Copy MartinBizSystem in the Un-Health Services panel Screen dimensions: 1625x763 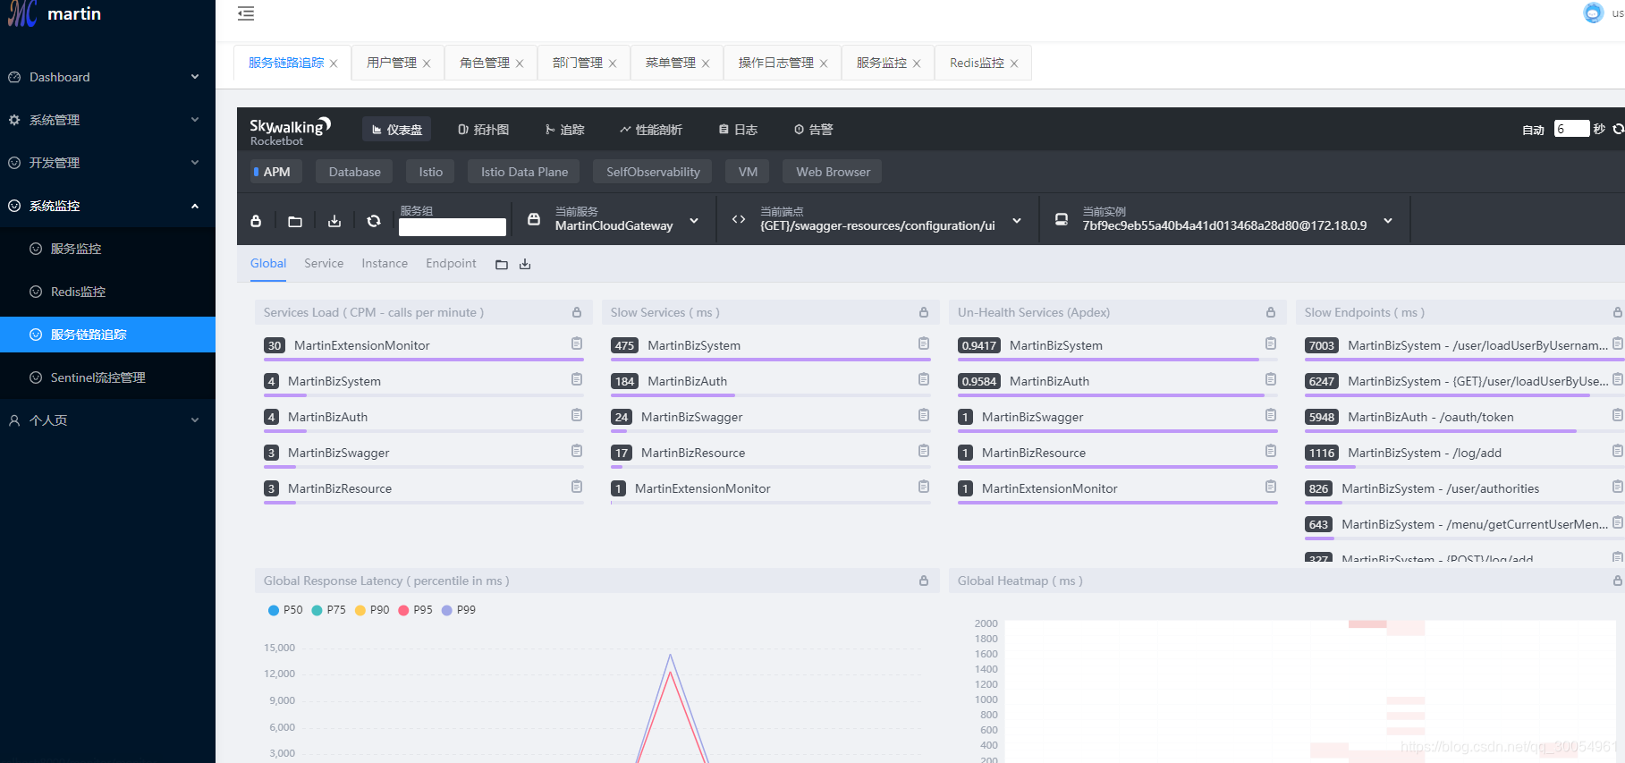1271,343
